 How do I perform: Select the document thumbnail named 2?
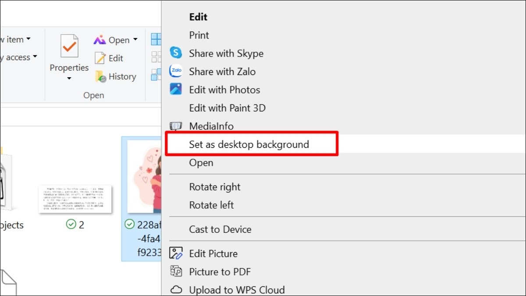tap(75, 199)
